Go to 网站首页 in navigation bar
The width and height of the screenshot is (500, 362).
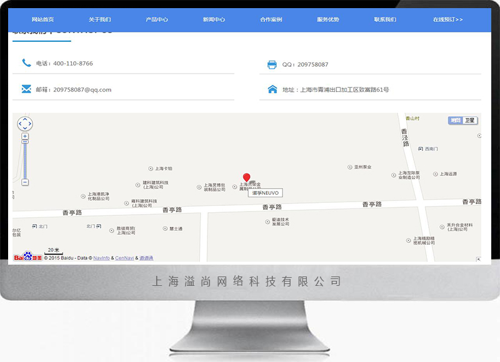tap(42, 19)
